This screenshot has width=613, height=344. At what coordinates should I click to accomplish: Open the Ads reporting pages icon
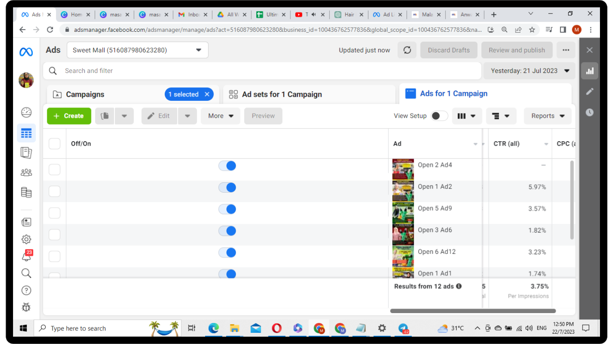pyautogui.click(x=26, y=153)
